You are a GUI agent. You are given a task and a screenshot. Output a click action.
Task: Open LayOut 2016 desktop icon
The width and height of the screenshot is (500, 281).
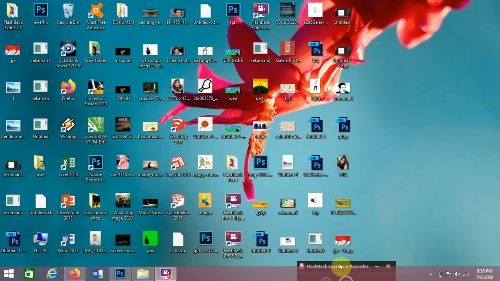tap(178, 166)
